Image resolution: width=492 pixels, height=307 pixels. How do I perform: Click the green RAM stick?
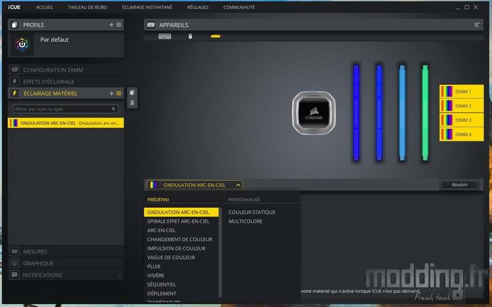(x=425, y=113)
